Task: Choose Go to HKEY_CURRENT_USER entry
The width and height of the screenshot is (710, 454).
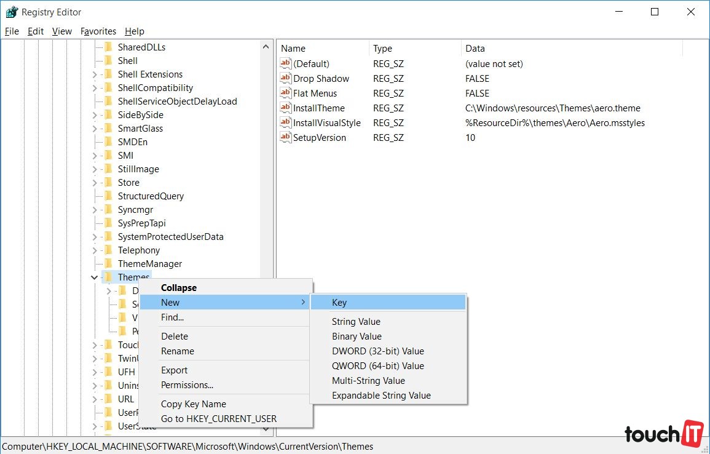Action: click(x=218, y=419)
